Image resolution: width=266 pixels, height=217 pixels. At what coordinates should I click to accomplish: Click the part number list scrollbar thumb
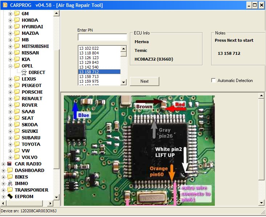(123, 54)
